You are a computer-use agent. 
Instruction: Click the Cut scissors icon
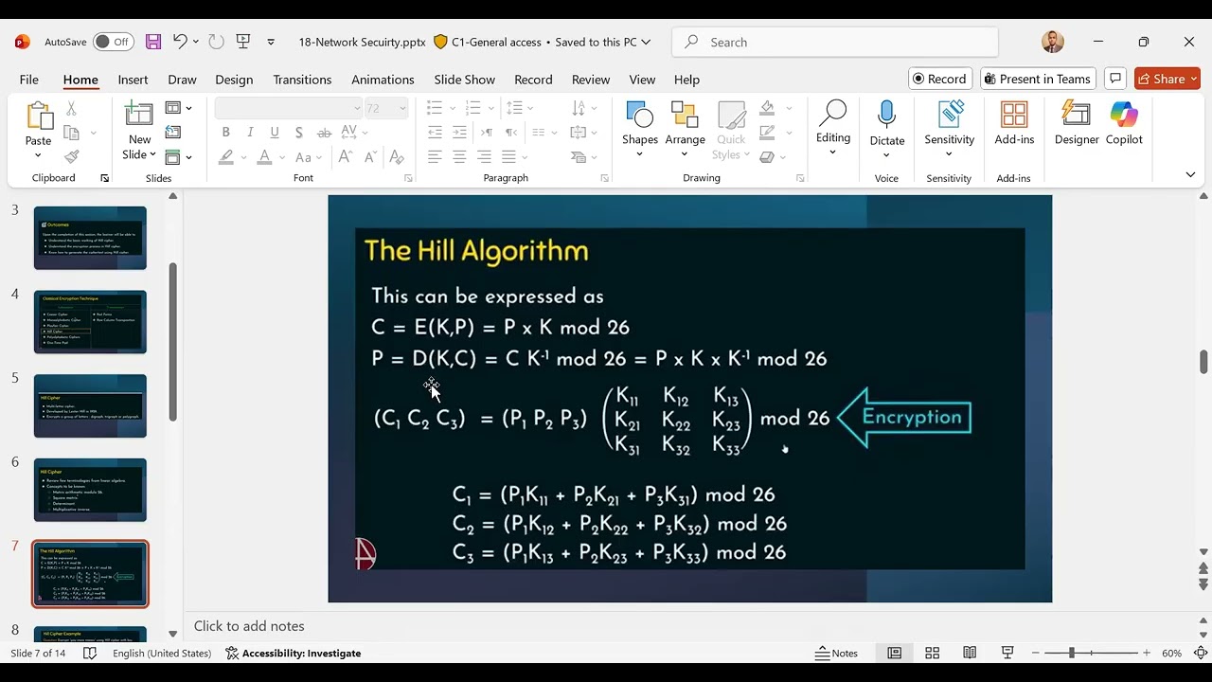[71, 110]
